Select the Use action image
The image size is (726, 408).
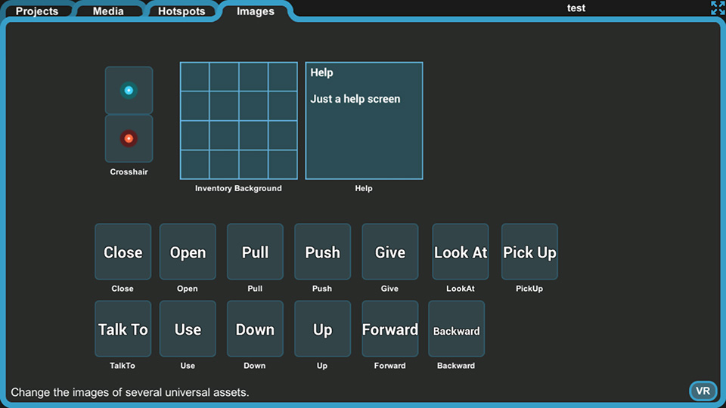coord(188,329)
